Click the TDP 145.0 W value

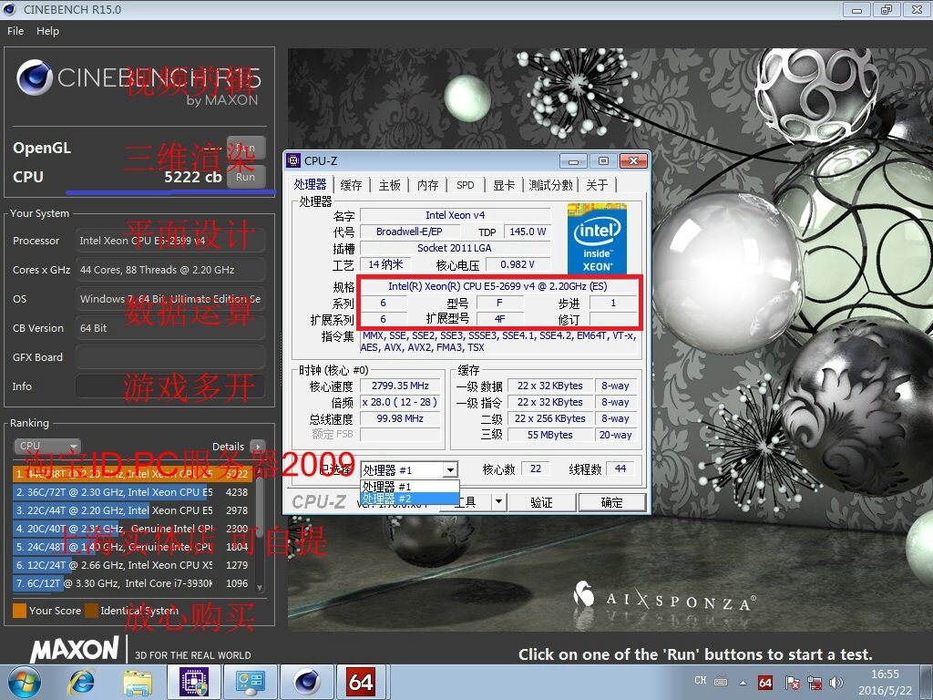pyautogui.click(x=528, y=232)
